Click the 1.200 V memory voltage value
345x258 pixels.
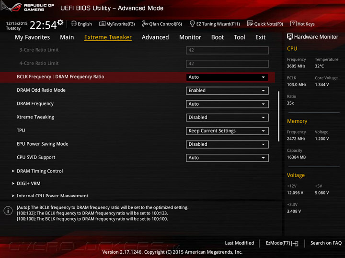coord(322,139)
